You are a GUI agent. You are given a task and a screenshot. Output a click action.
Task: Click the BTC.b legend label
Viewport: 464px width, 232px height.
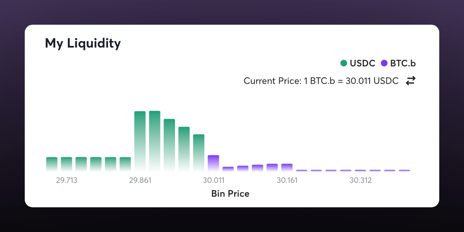tap(403, 63)
